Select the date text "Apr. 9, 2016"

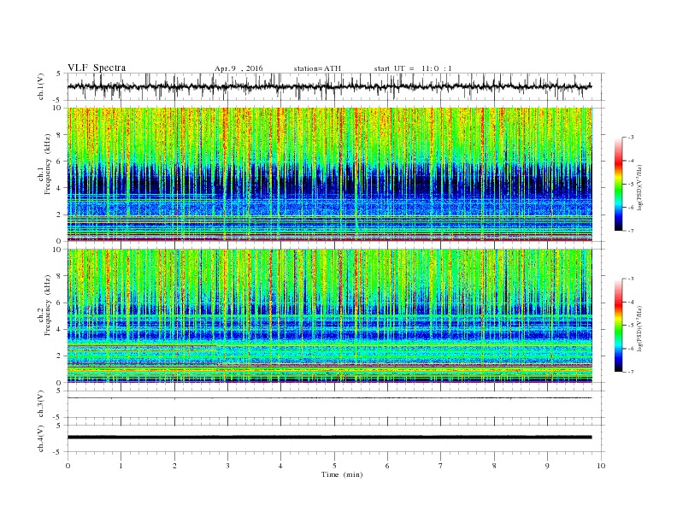pyautogui.click(x=238, y=68)
